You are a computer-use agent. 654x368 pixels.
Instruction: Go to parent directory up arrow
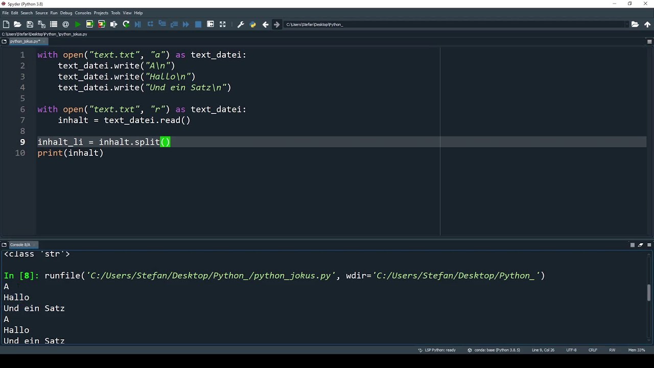647,24
